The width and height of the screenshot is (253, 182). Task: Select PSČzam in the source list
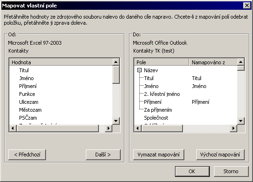(x=28, y=118)
